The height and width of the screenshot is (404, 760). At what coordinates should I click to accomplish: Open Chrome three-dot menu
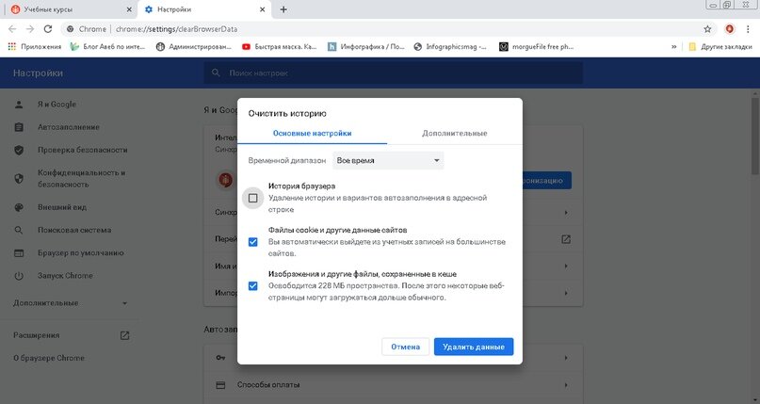pyautogui.click(x=748, y=29)
